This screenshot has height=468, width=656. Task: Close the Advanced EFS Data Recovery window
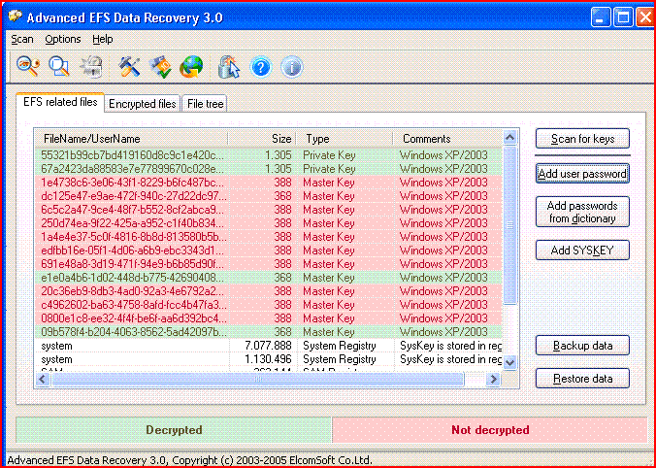coord(645,18)
